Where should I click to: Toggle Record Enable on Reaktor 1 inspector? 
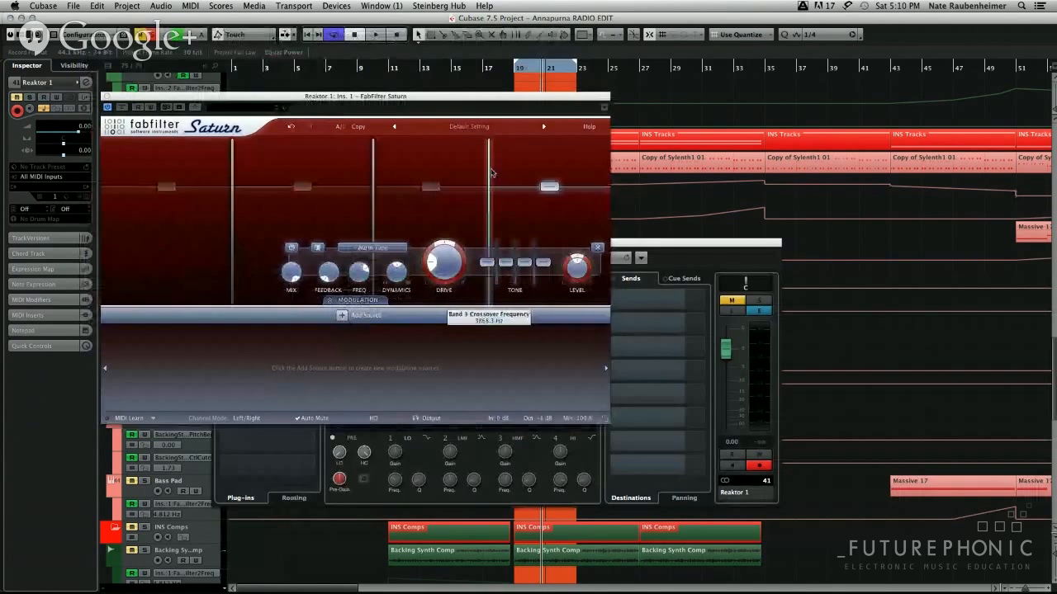tap(17, 110)
